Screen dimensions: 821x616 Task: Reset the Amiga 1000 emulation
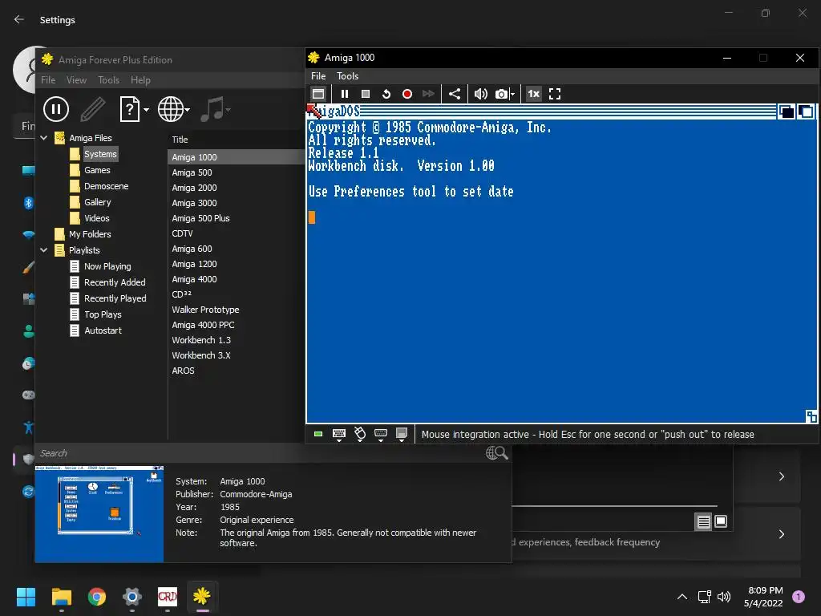pos(386,94)
